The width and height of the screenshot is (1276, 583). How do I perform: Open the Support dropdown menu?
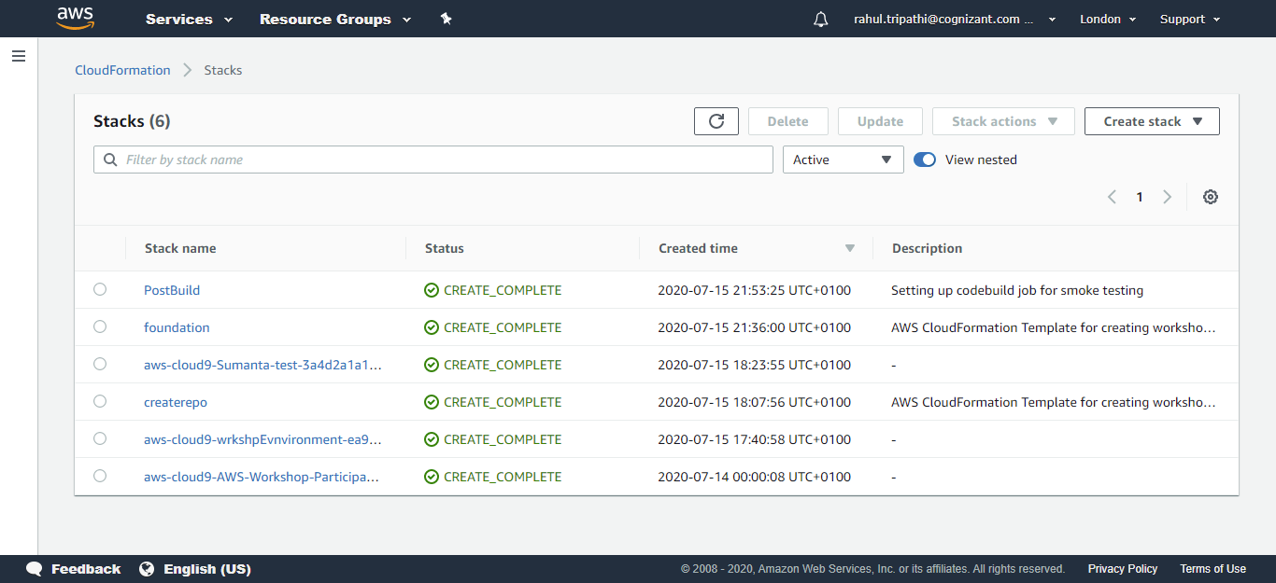[x=1190, y=19]
